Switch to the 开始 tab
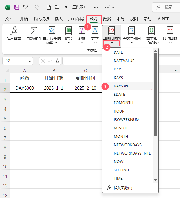The height and width of the screenshot is (198, 180). pyautogui.click(x=24, y=19)
